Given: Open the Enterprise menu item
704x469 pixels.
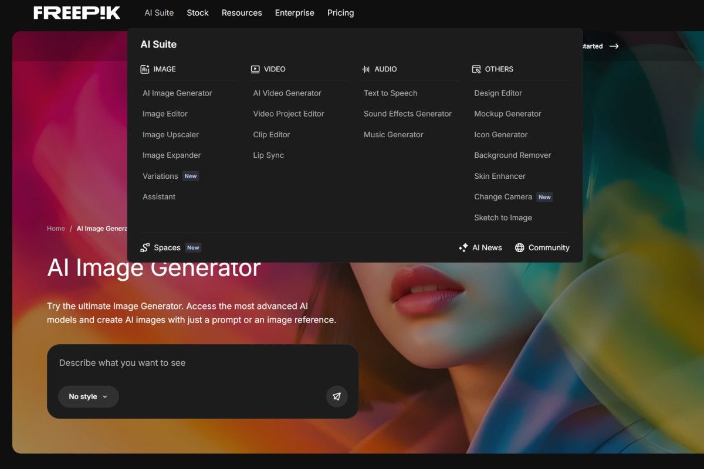Looking at the screenshot, I should tap(295, 13).
